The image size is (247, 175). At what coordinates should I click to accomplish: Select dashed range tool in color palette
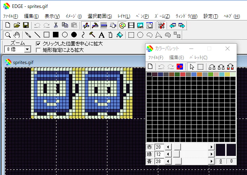(x=200, y=67)
